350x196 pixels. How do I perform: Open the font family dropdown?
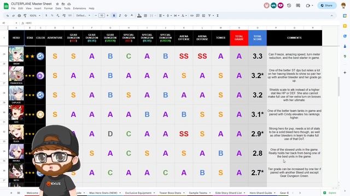click(x=83, y=16)
